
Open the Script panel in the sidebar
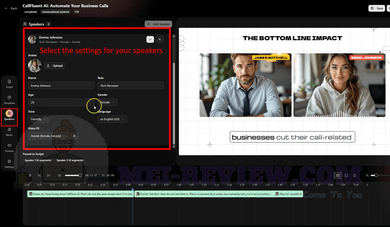pos(9,83)
